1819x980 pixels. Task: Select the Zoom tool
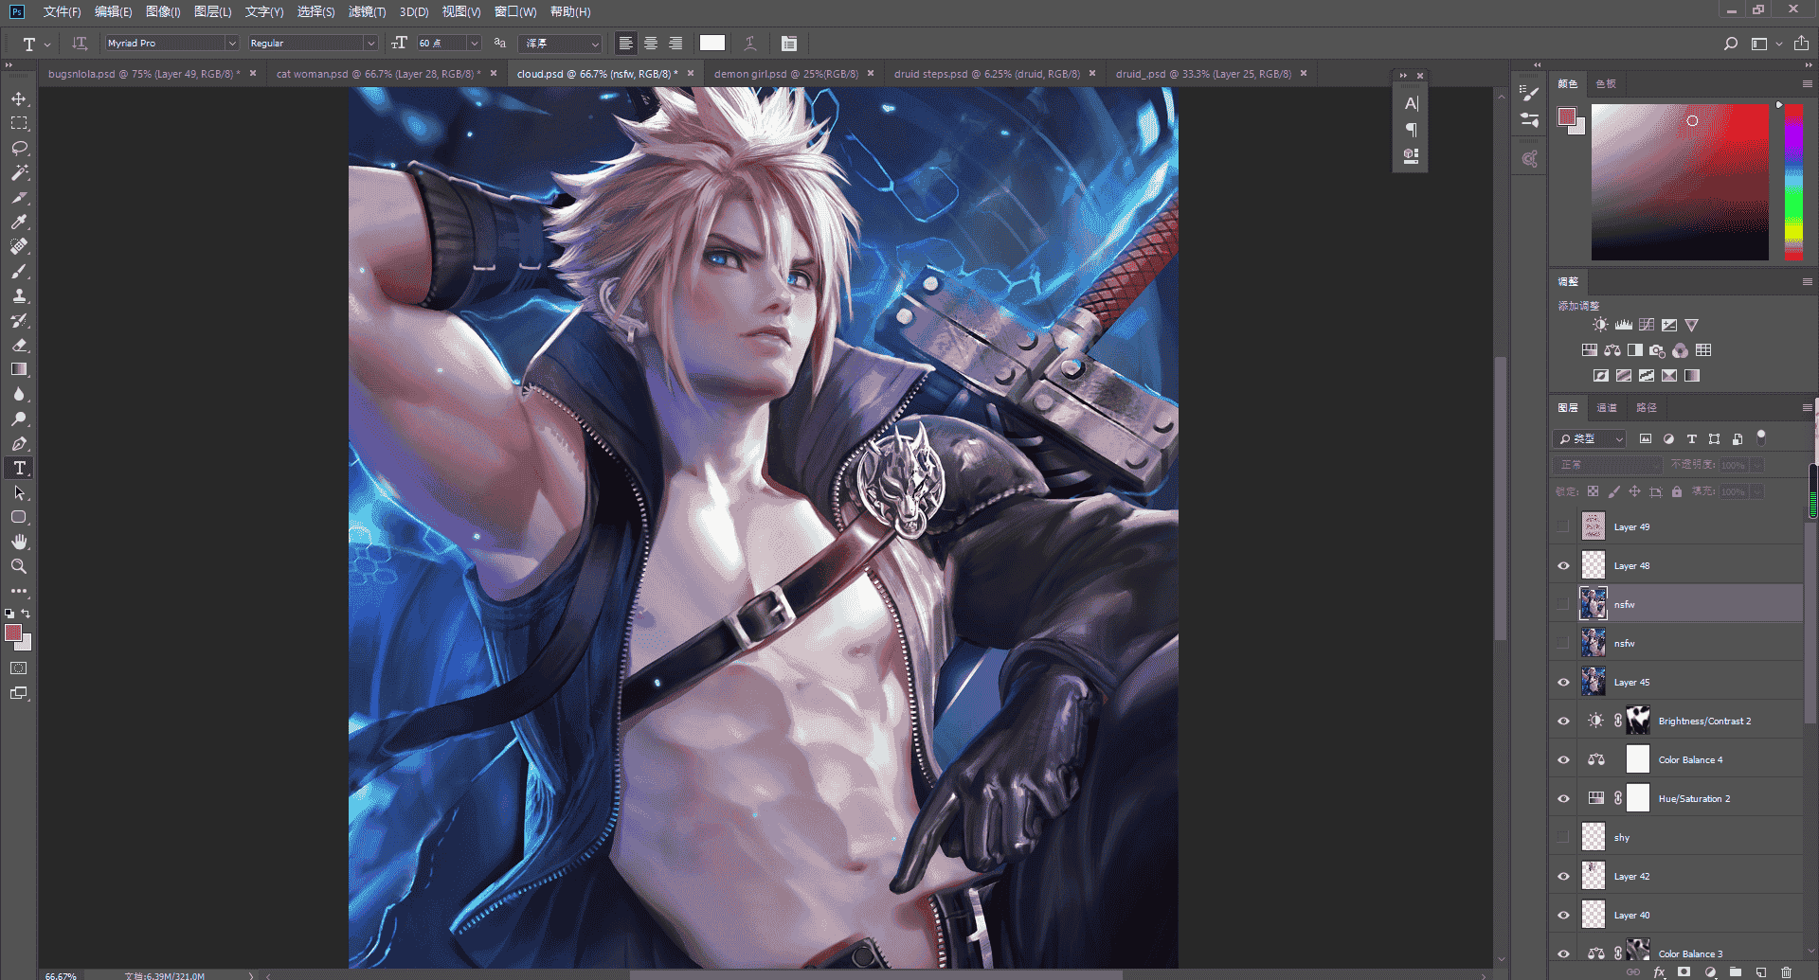tap(19, 566)
